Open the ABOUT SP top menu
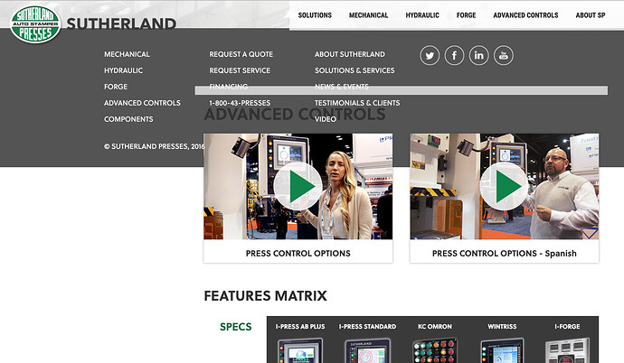The image size is (624, 363). (591, 15)
